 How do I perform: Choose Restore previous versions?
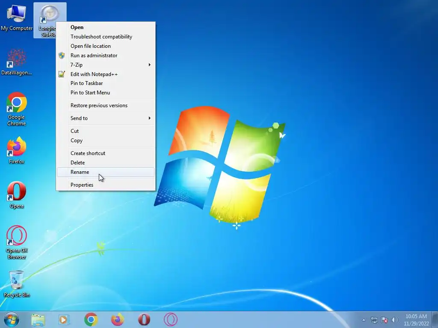(x=106, y=105)
